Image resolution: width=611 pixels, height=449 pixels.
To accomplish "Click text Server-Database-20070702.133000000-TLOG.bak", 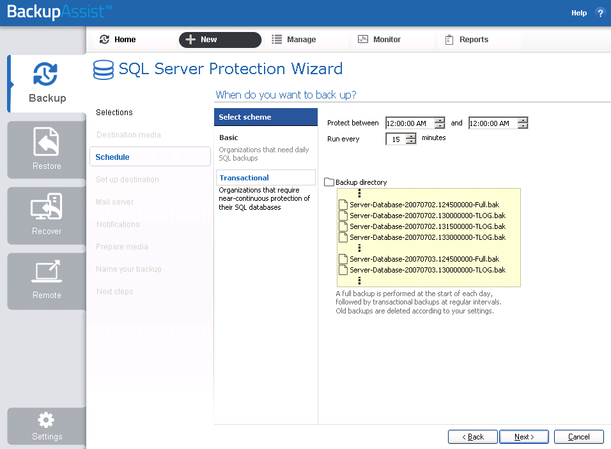I will tap(428, 237).
